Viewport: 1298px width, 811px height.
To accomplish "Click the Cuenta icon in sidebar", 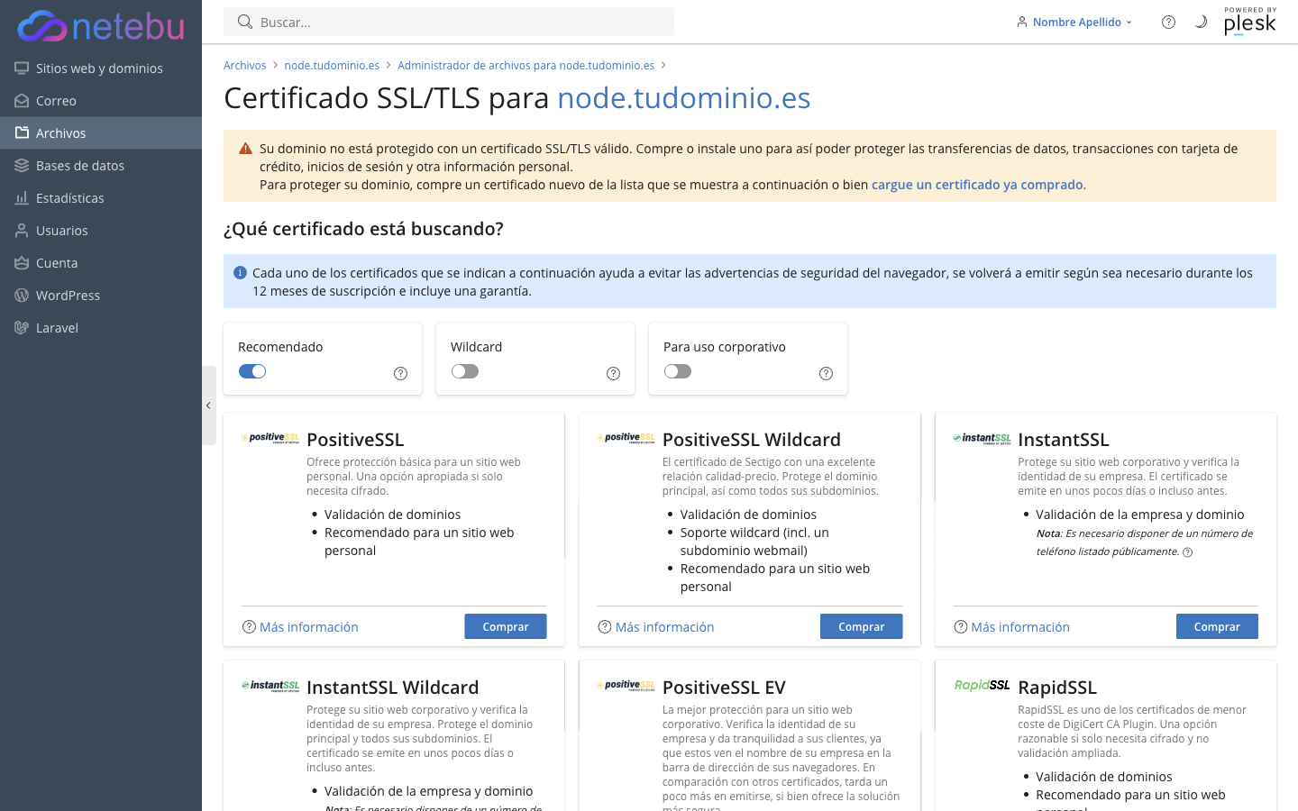I will tap(22, 262).
